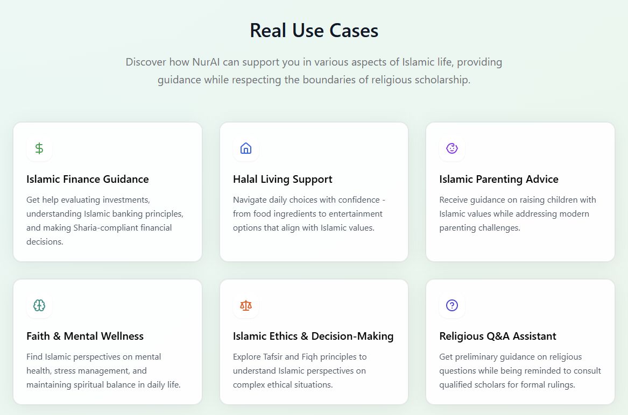The image size is (628, 415).
Task: Open the Islamic Finance Guidance heading
Action: click(88, 179)
